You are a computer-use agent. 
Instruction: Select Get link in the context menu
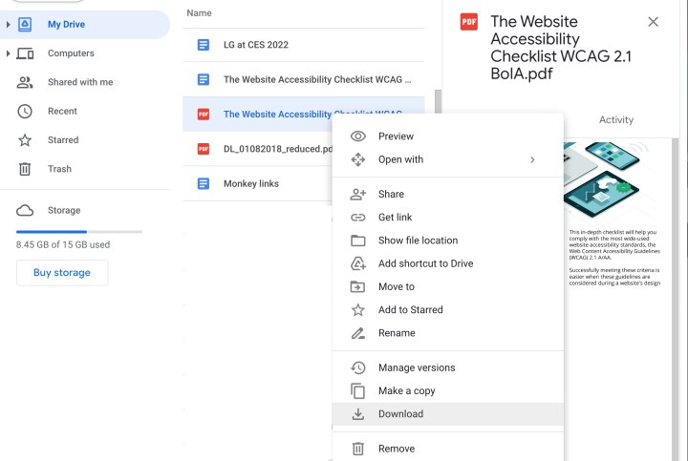[447, 218]
